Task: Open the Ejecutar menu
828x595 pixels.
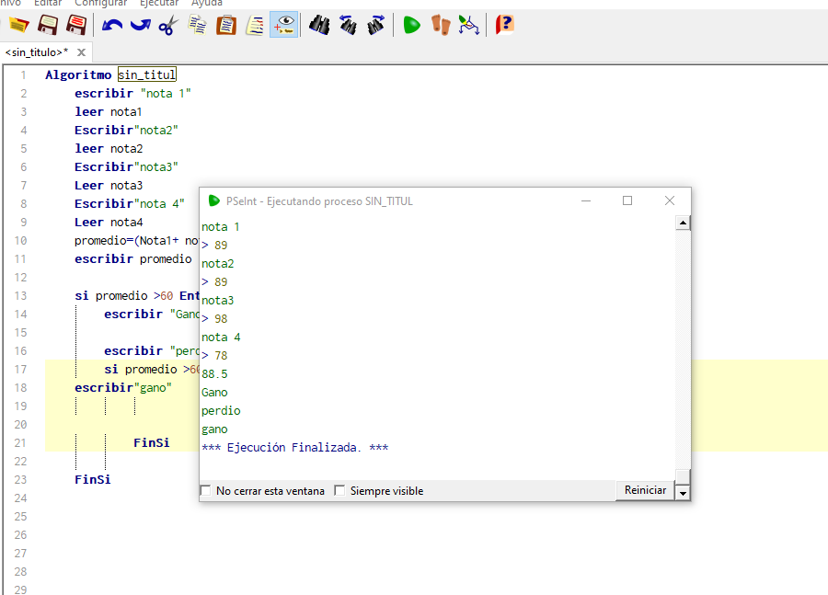Action: [x=158, y=3]
